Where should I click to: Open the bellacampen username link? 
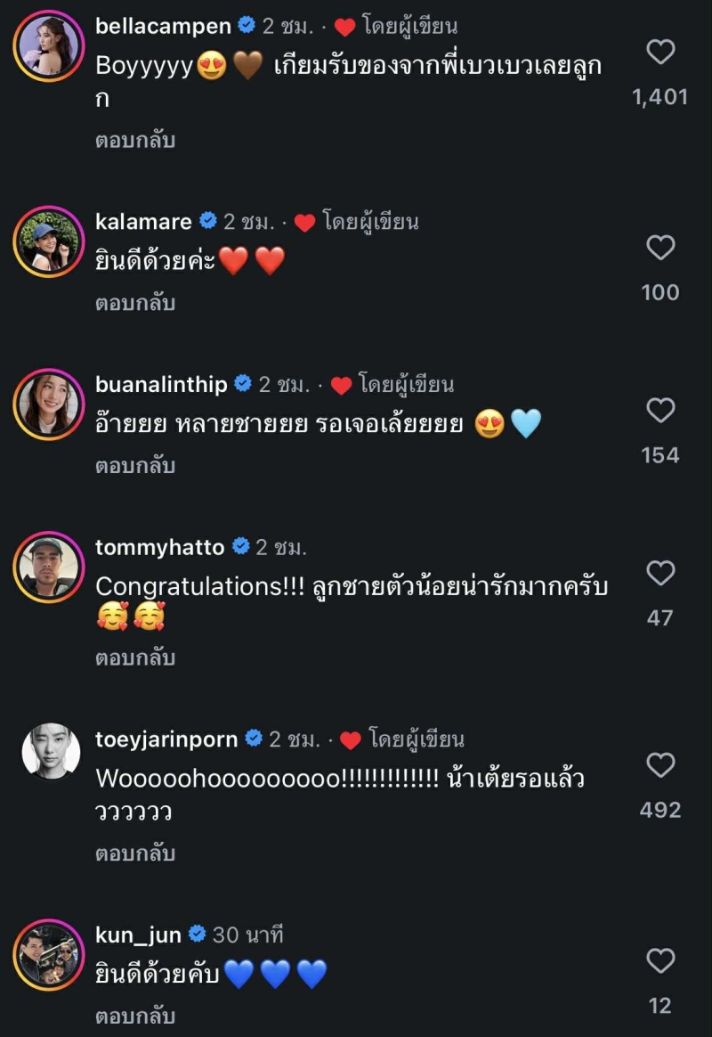(x=164, y=26)
